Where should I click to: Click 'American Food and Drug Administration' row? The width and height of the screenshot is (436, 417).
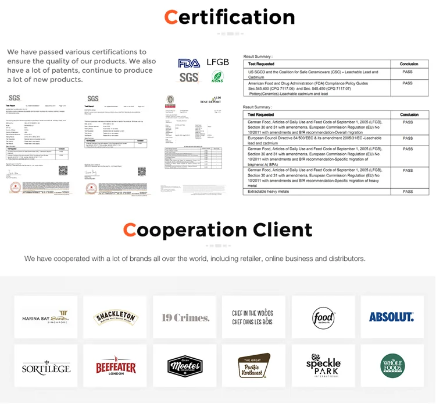click(336, 89)
